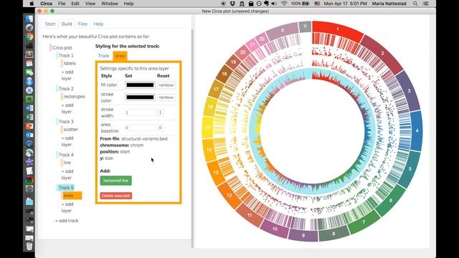Open the Help menu in menu bar
The width and height of the screenshot is (459, 258).
pyautogui.click(x=128, y=4)
